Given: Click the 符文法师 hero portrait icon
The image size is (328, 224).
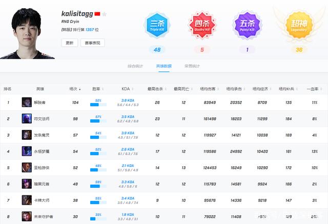Looking at the screenshot, I should 27,119.
